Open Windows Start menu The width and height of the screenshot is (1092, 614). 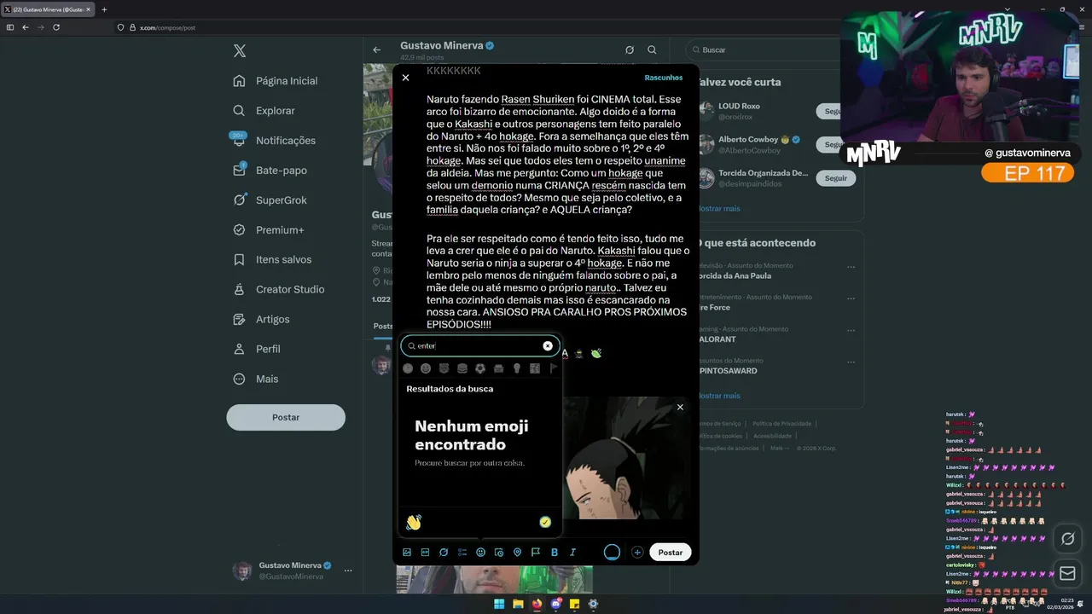point(499,604)
